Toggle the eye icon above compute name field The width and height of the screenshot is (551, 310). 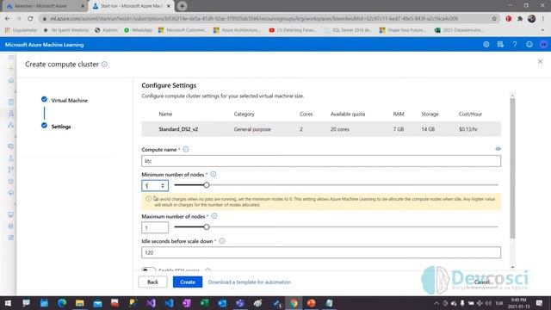pos(498,149)
